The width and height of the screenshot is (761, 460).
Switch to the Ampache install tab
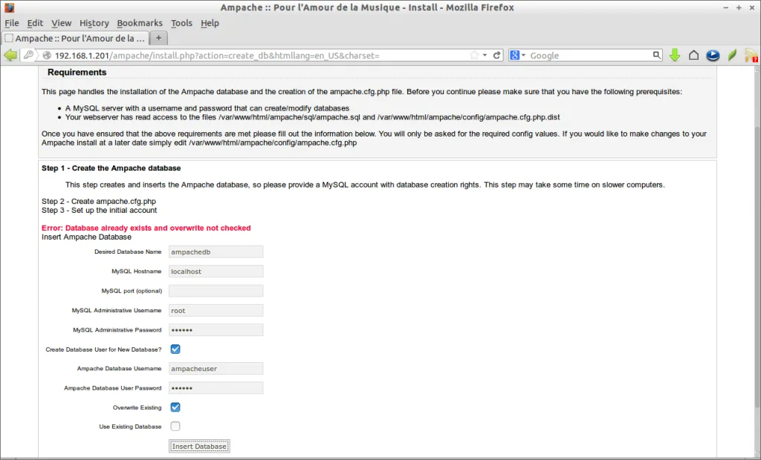[74, 38]
